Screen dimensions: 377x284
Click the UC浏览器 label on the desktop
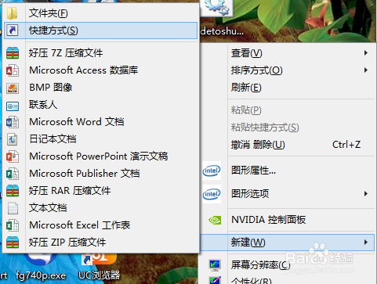[x=100, y=275]
